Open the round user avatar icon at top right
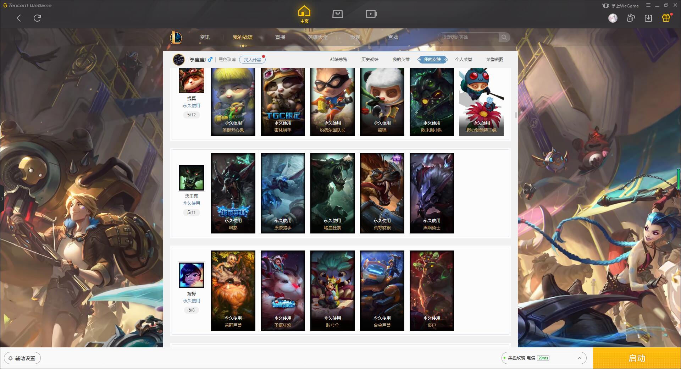 (613, 18)
